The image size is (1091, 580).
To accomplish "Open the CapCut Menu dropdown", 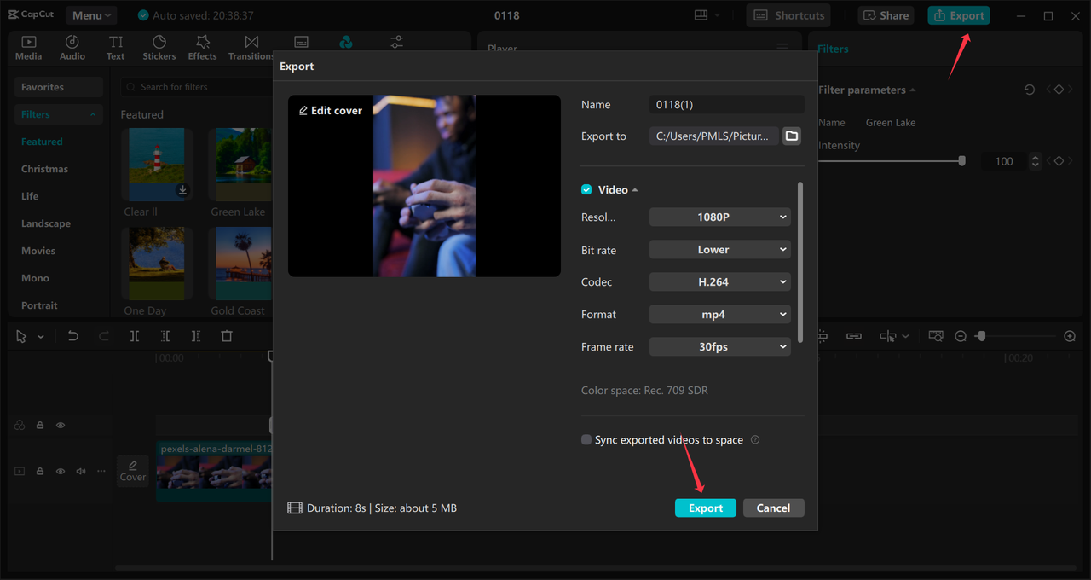I will [x=91, y=15].
